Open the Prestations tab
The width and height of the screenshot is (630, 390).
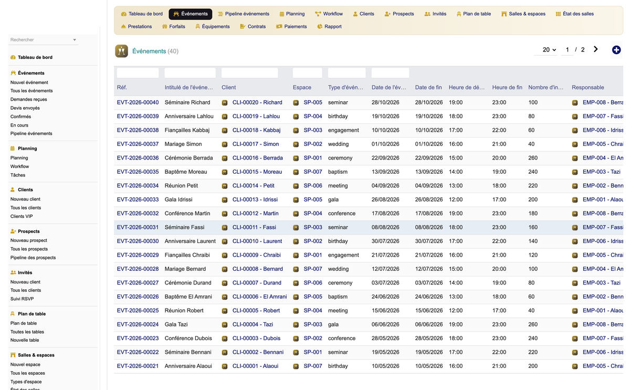pos(136,26)
